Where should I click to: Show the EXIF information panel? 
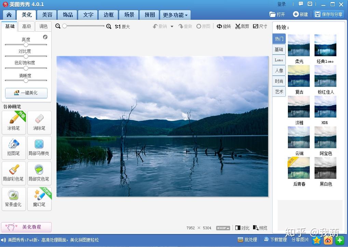pyautogui.click(x=223, y=228)
